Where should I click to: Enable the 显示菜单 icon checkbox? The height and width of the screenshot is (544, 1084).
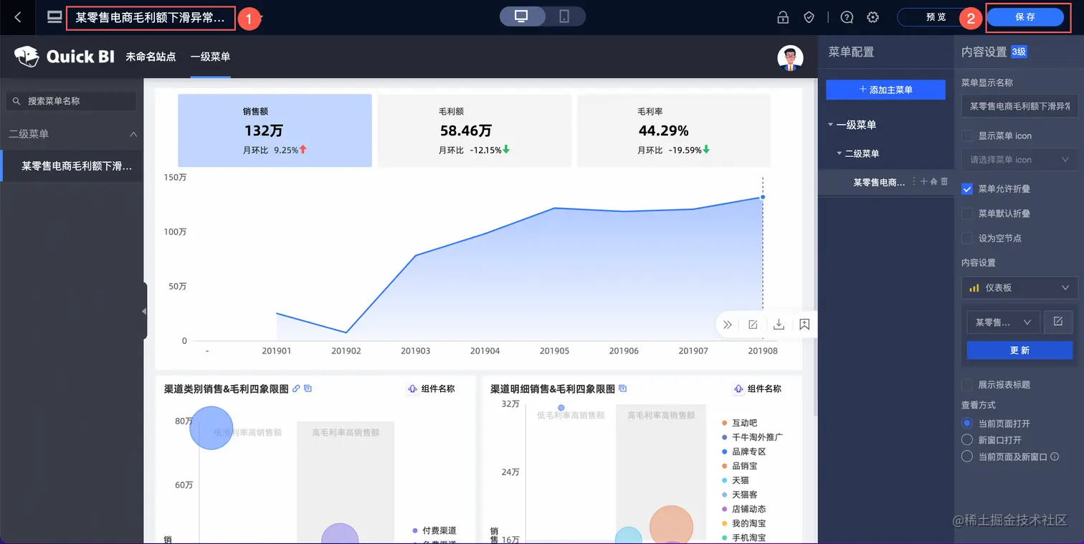pyautogui.click(x=967, y=135)
